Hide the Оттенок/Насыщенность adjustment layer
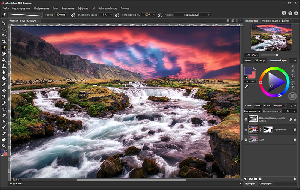This screenshot has width=300, height=190. pyautogui.click(x=246, y=119)
